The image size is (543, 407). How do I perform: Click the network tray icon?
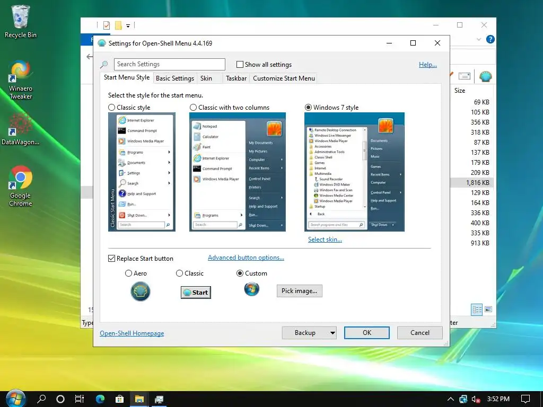click(463, 399)
